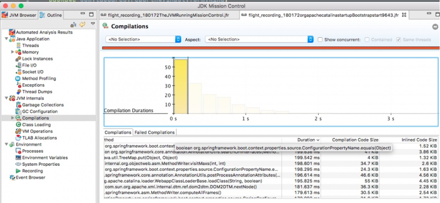440x203 pixels.
Task: Switch to the JVM Browser tab
Action: point(19,15)
